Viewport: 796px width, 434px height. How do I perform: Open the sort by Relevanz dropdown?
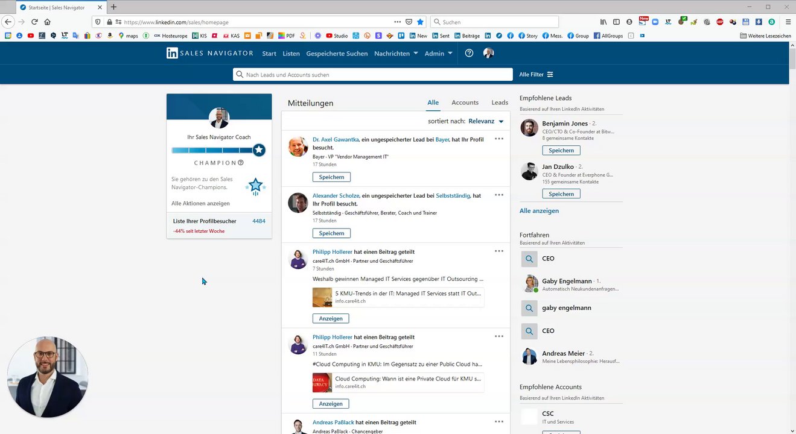coord(486,121)
